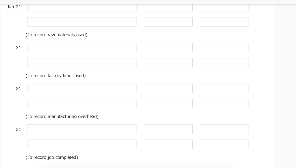
Task: Click second-line debit field of job completed entry
Action: [x=168, y=144]
